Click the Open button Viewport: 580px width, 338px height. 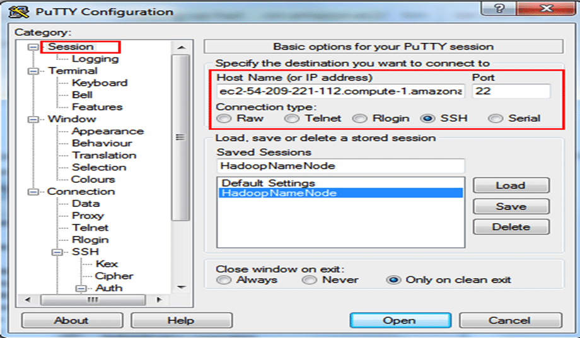click(398, 320)
